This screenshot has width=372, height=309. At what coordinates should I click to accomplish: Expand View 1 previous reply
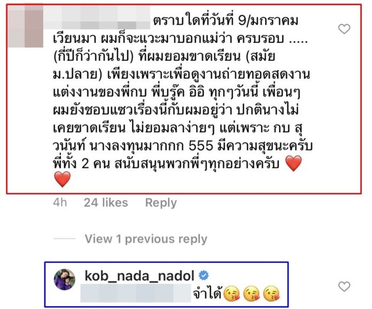click(x=146, y=239)
